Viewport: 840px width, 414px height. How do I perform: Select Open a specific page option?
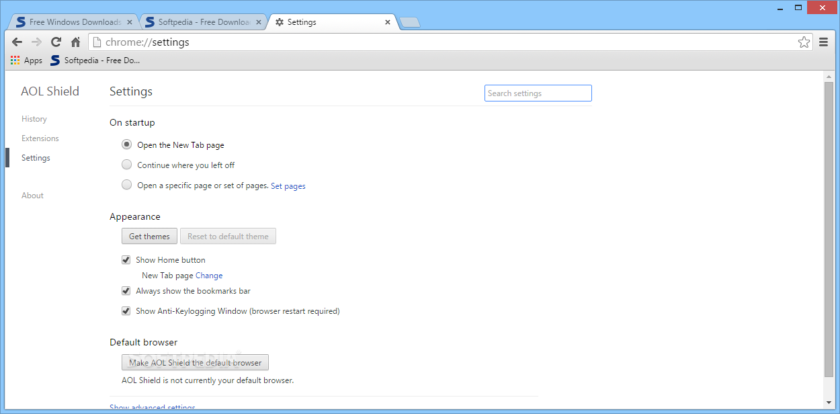[126, 185]
